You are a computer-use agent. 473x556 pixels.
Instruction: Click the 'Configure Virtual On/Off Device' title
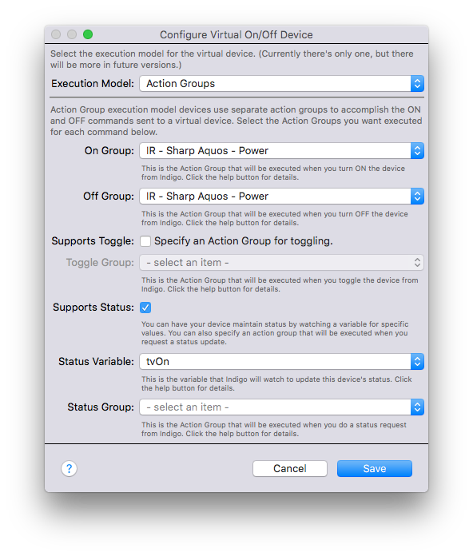[236, 35]
